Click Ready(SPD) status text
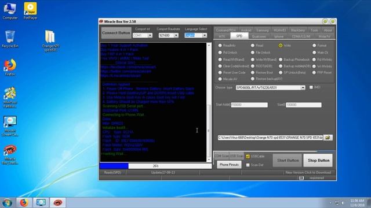The height and width of the screenshot is (208, 371). click(x=112, y=173)
